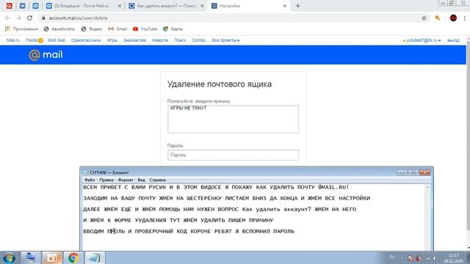The height and width of the screenshot is (264, 470).
Task: Open Справка menu in Notepad
Action: click(x=157, y=180)
